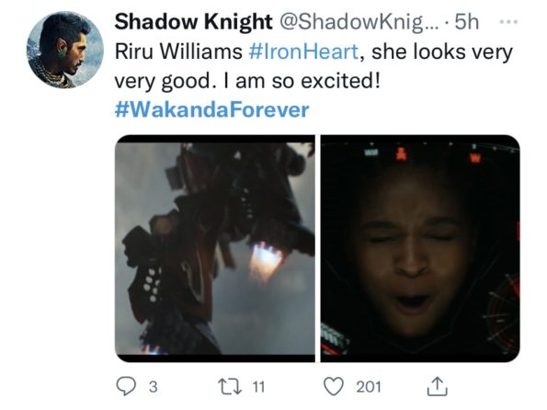Screen dimensions: 547x410
Task: View the helmet face close-up image
Action: pyautogui.click(x=420, y=248)
